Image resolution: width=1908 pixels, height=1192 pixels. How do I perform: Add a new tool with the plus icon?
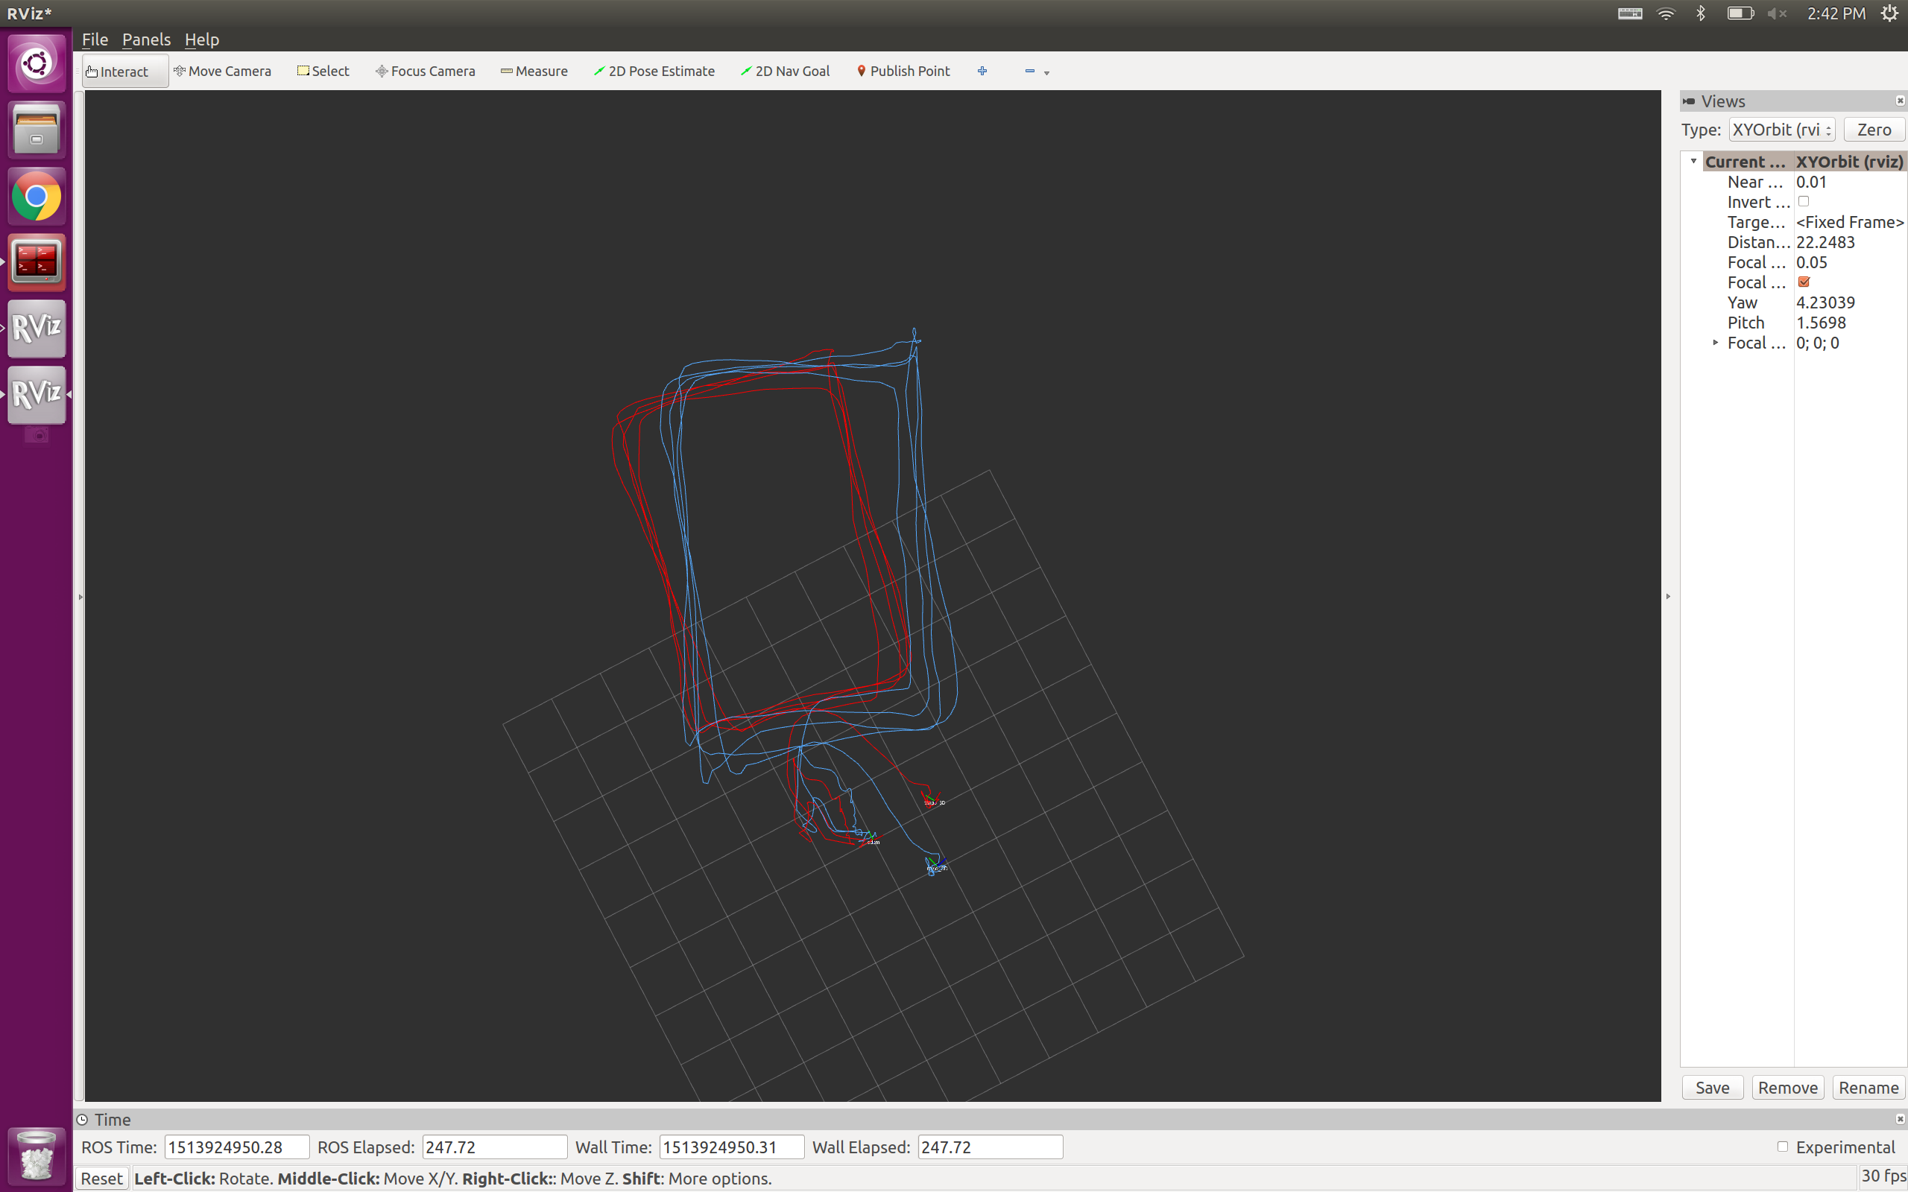click(x=982, y=71)
